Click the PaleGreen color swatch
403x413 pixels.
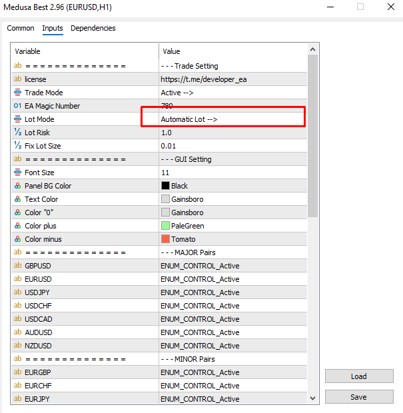pos(165,226)
